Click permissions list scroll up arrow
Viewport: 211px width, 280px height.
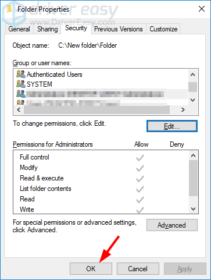pyautogui.click(x=193, y=155)
